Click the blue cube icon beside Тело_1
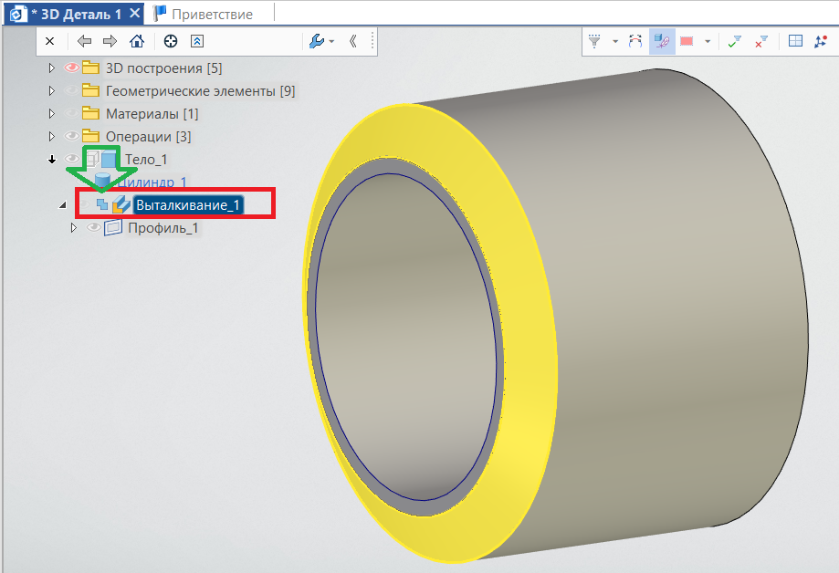Image resolution: width=839 pixels, height=573 pixels. click(x=109, y=160)
